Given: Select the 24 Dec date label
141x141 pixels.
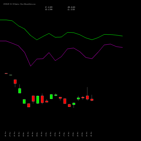Looking at the screenshot, I should 87,134.
